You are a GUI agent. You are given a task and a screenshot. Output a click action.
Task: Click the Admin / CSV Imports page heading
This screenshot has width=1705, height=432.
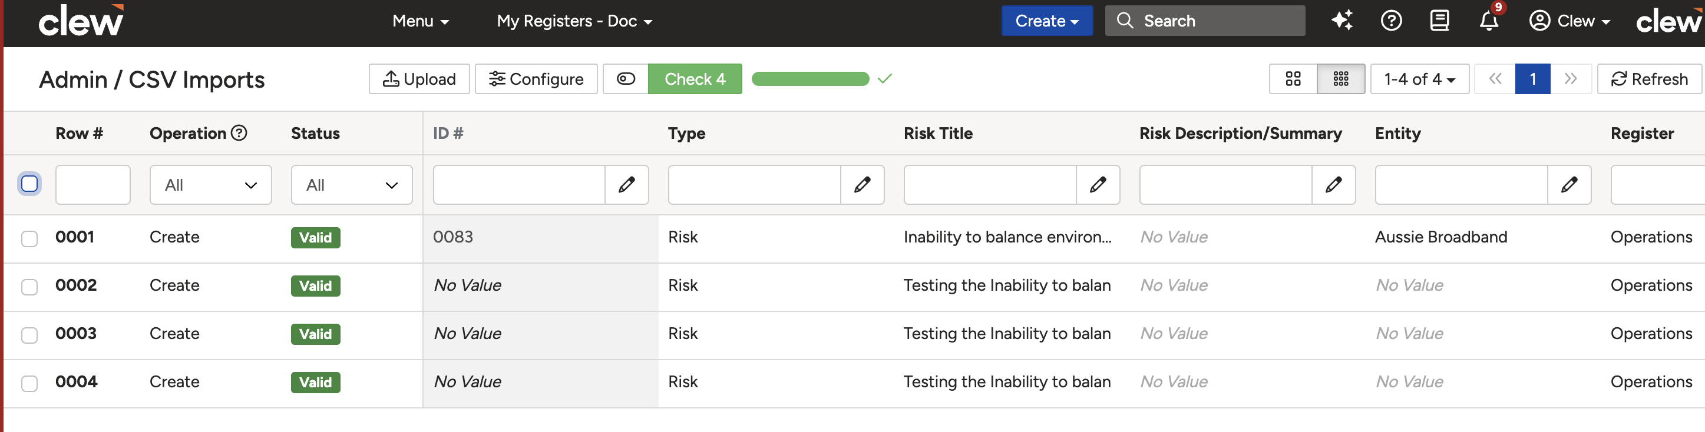[151, 79]
